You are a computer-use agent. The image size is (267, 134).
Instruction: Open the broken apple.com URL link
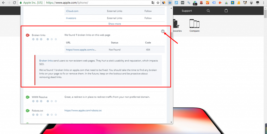[x=81, y=50]
